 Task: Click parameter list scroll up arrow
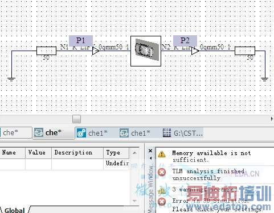[x=134, y=153]
